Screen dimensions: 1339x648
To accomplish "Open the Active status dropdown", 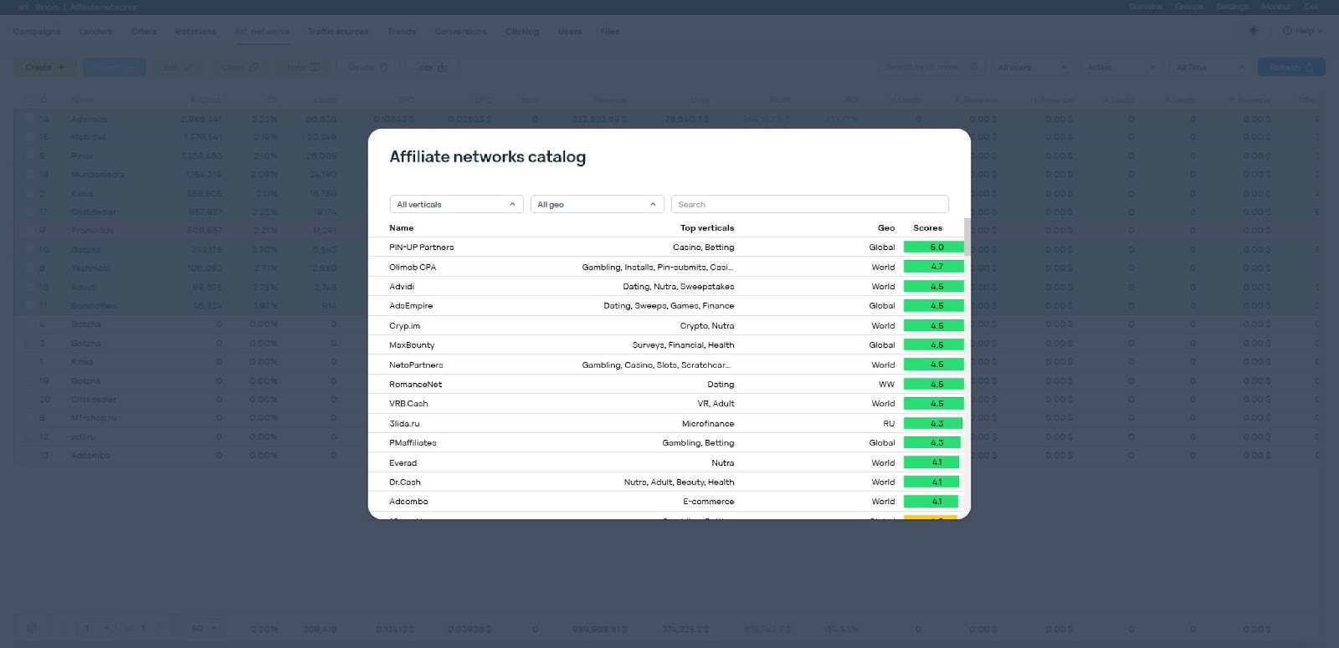I will click(1121, 68).
